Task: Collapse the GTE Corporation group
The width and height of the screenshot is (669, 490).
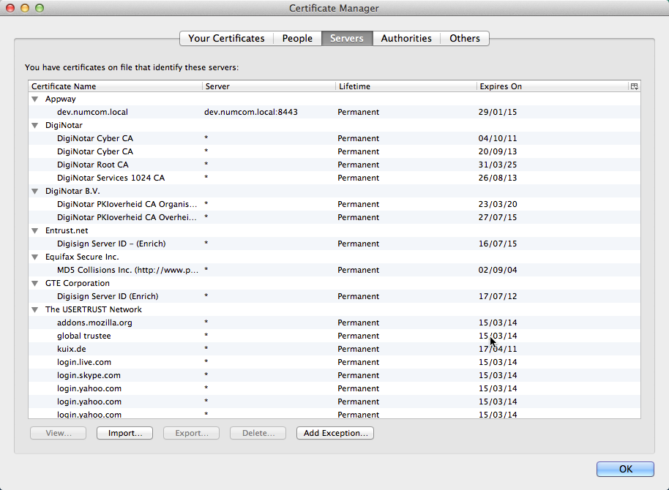Action: click(35, 283)
